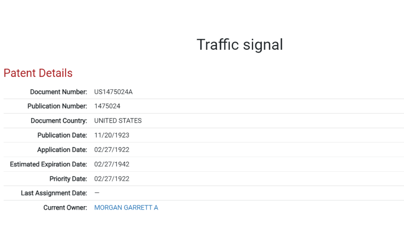Click the Traffic signal page title
The height and width of the screenshot is (244, 404).
[239, 45]
